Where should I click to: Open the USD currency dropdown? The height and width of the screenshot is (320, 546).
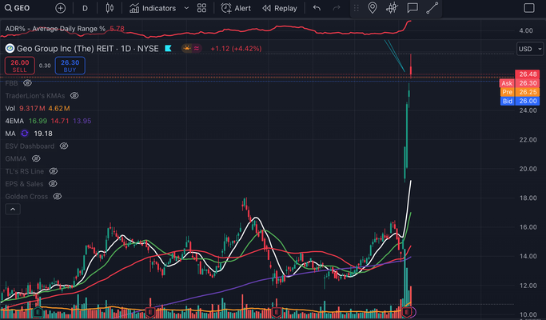[530, 49]
